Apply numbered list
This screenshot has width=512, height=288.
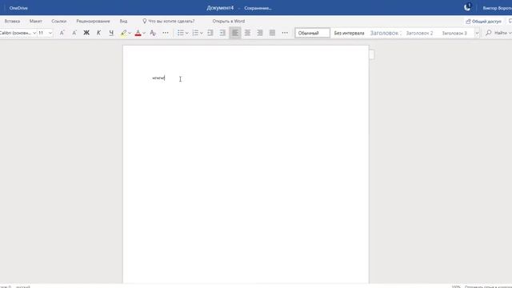(x=195, y=33)
